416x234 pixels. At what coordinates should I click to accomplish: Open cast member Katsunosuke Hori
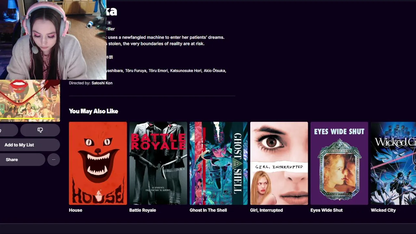pos(186,71)
